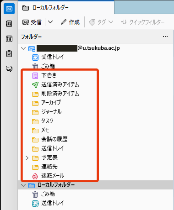This screenshot has width=174, height=210.
Task: Open the 削除済みアイテム folder
Action: 96,94
